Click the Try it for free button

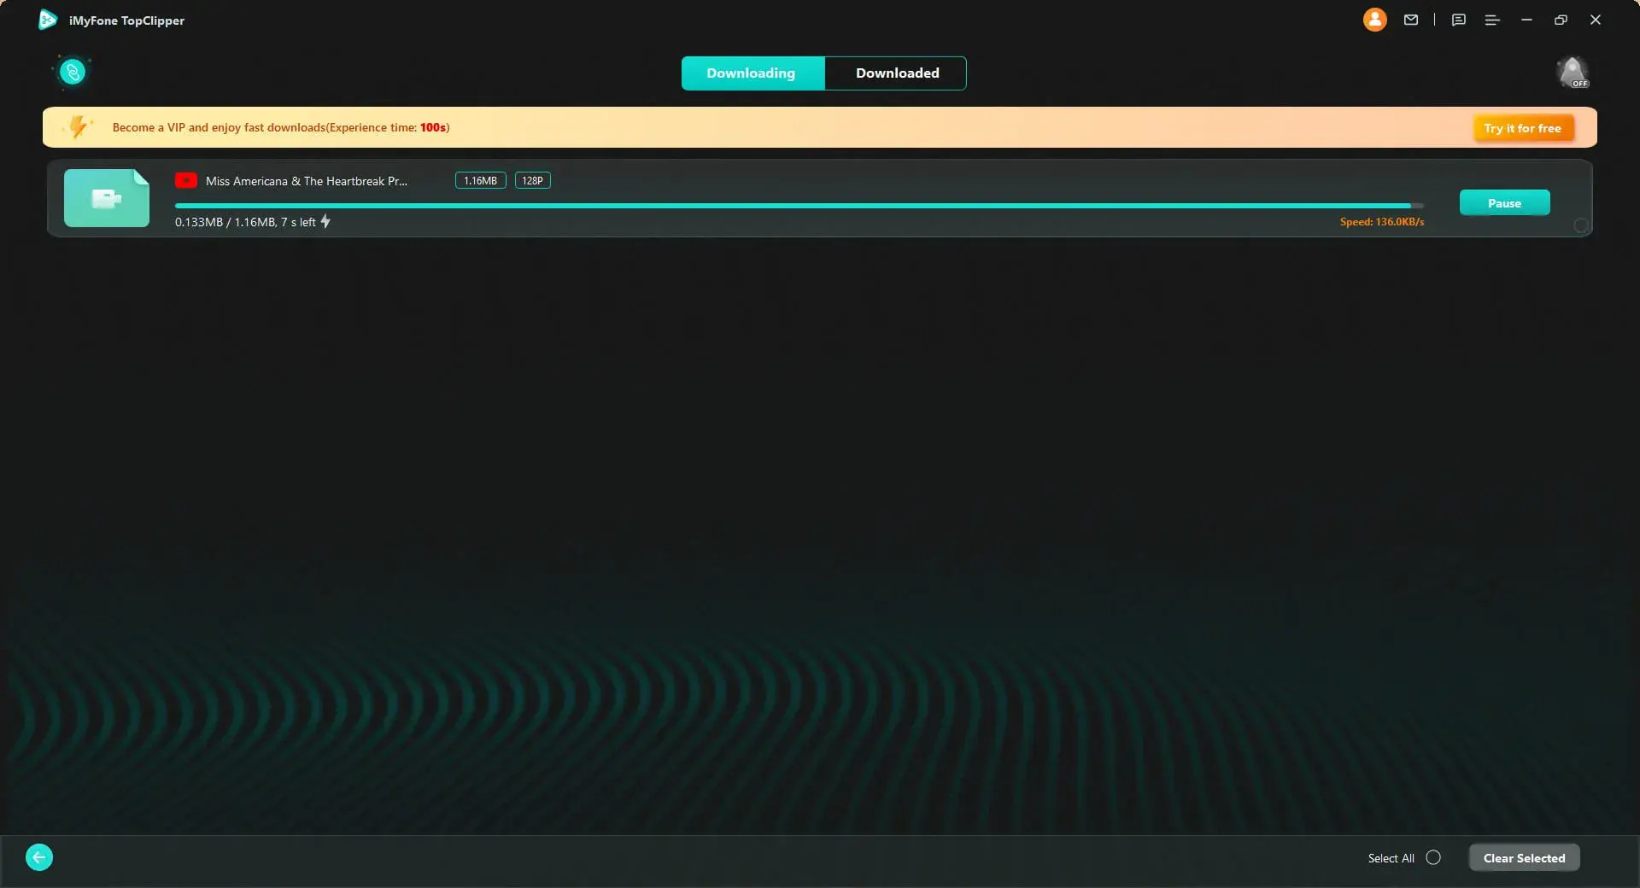[1522, 128]
